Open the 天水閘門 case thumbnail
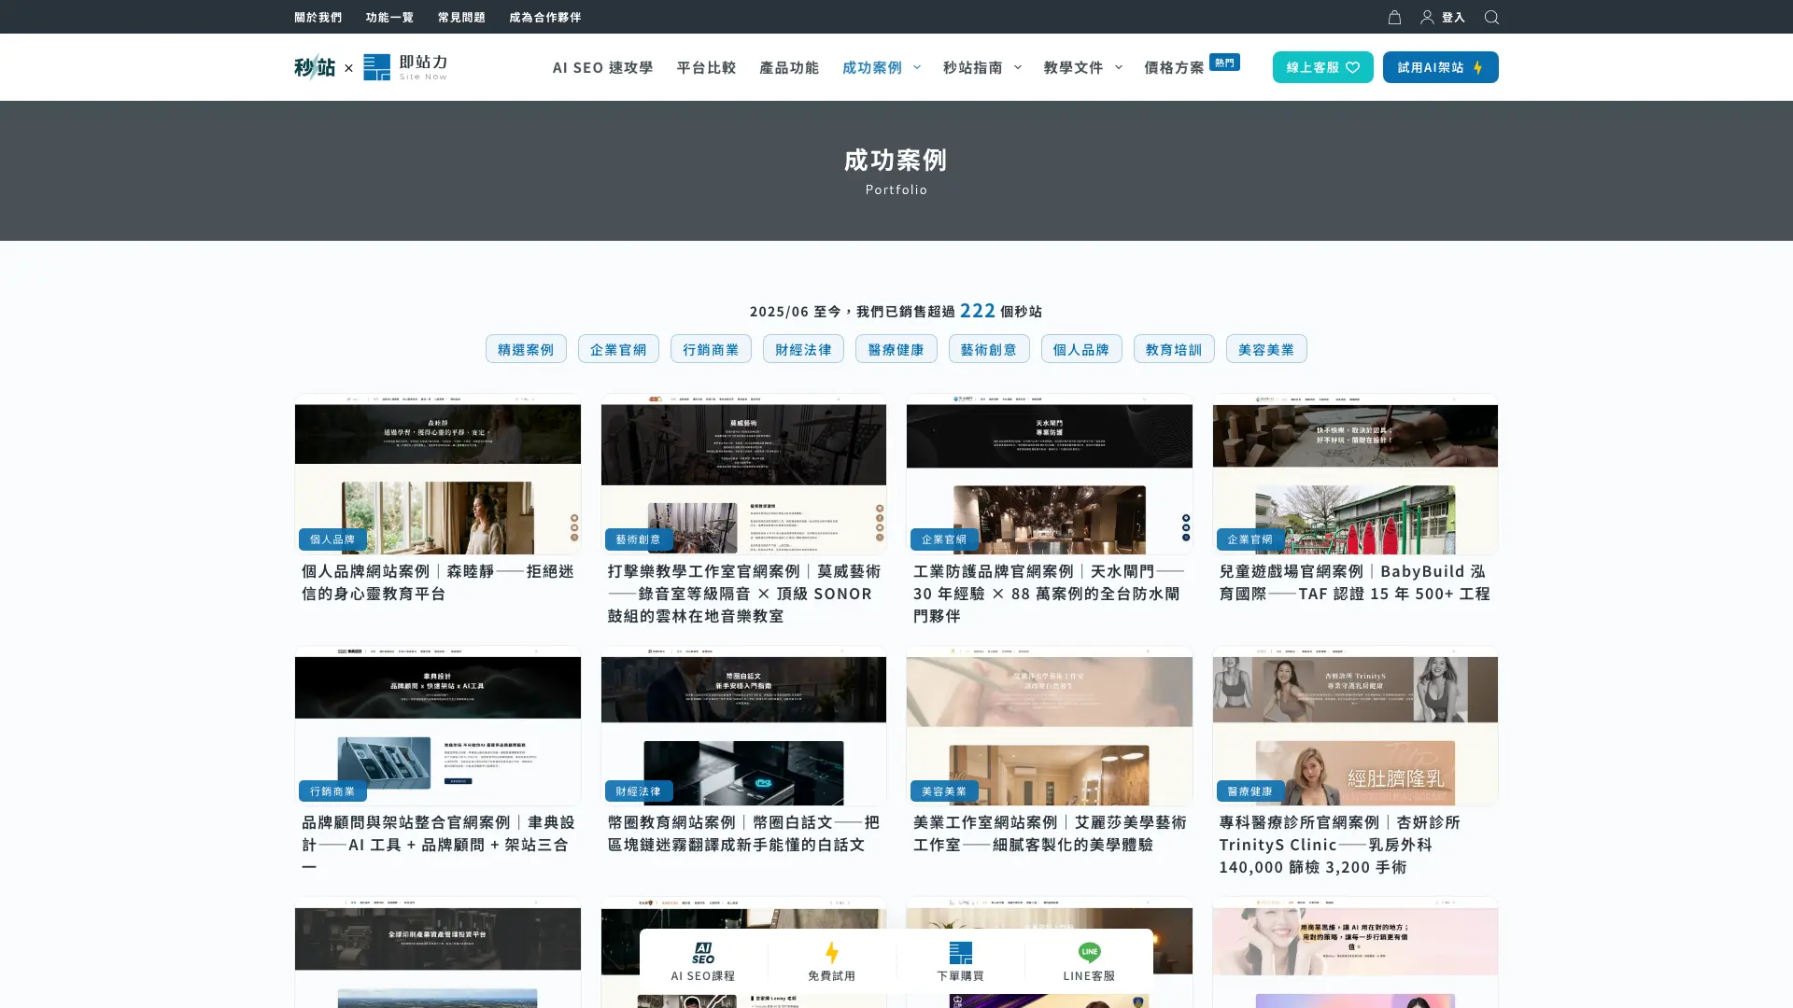 (x=1049, y=474)
